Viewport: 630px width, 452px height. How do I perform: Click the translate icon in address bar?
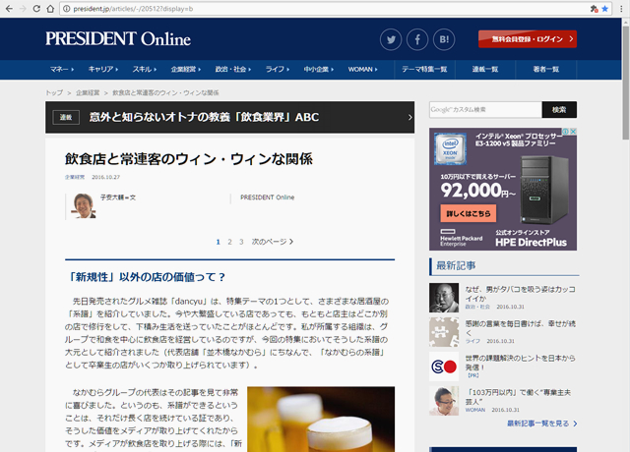click(592, 8)
